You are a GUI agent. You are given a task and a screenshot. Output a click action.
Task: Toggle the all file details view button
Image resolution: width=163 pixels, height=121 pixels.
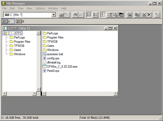pos(95,15)
